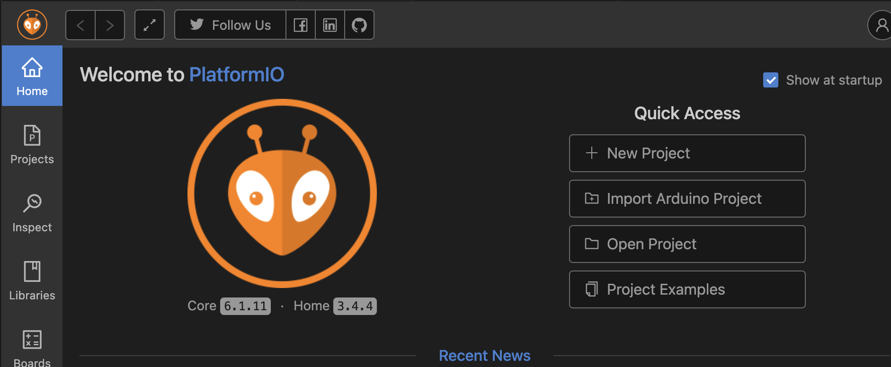Browse Project Examples button
Image resolution: width=891 pixels, height=367 pixels.
[x=687, y=289]
